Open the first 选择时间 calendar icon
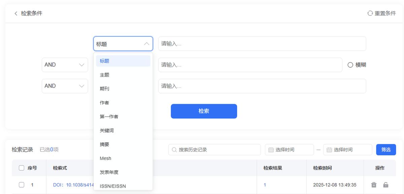The image size is (404, 194). pyautogui.click(x=272, y=150)
